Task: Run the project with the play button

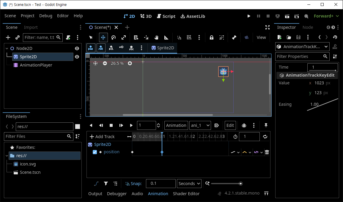Action: pyautogui.click(x=249, y=16)
